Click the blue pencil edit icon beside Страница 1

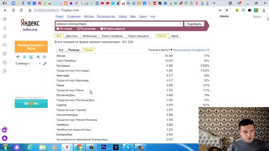[x=45, y=63]
